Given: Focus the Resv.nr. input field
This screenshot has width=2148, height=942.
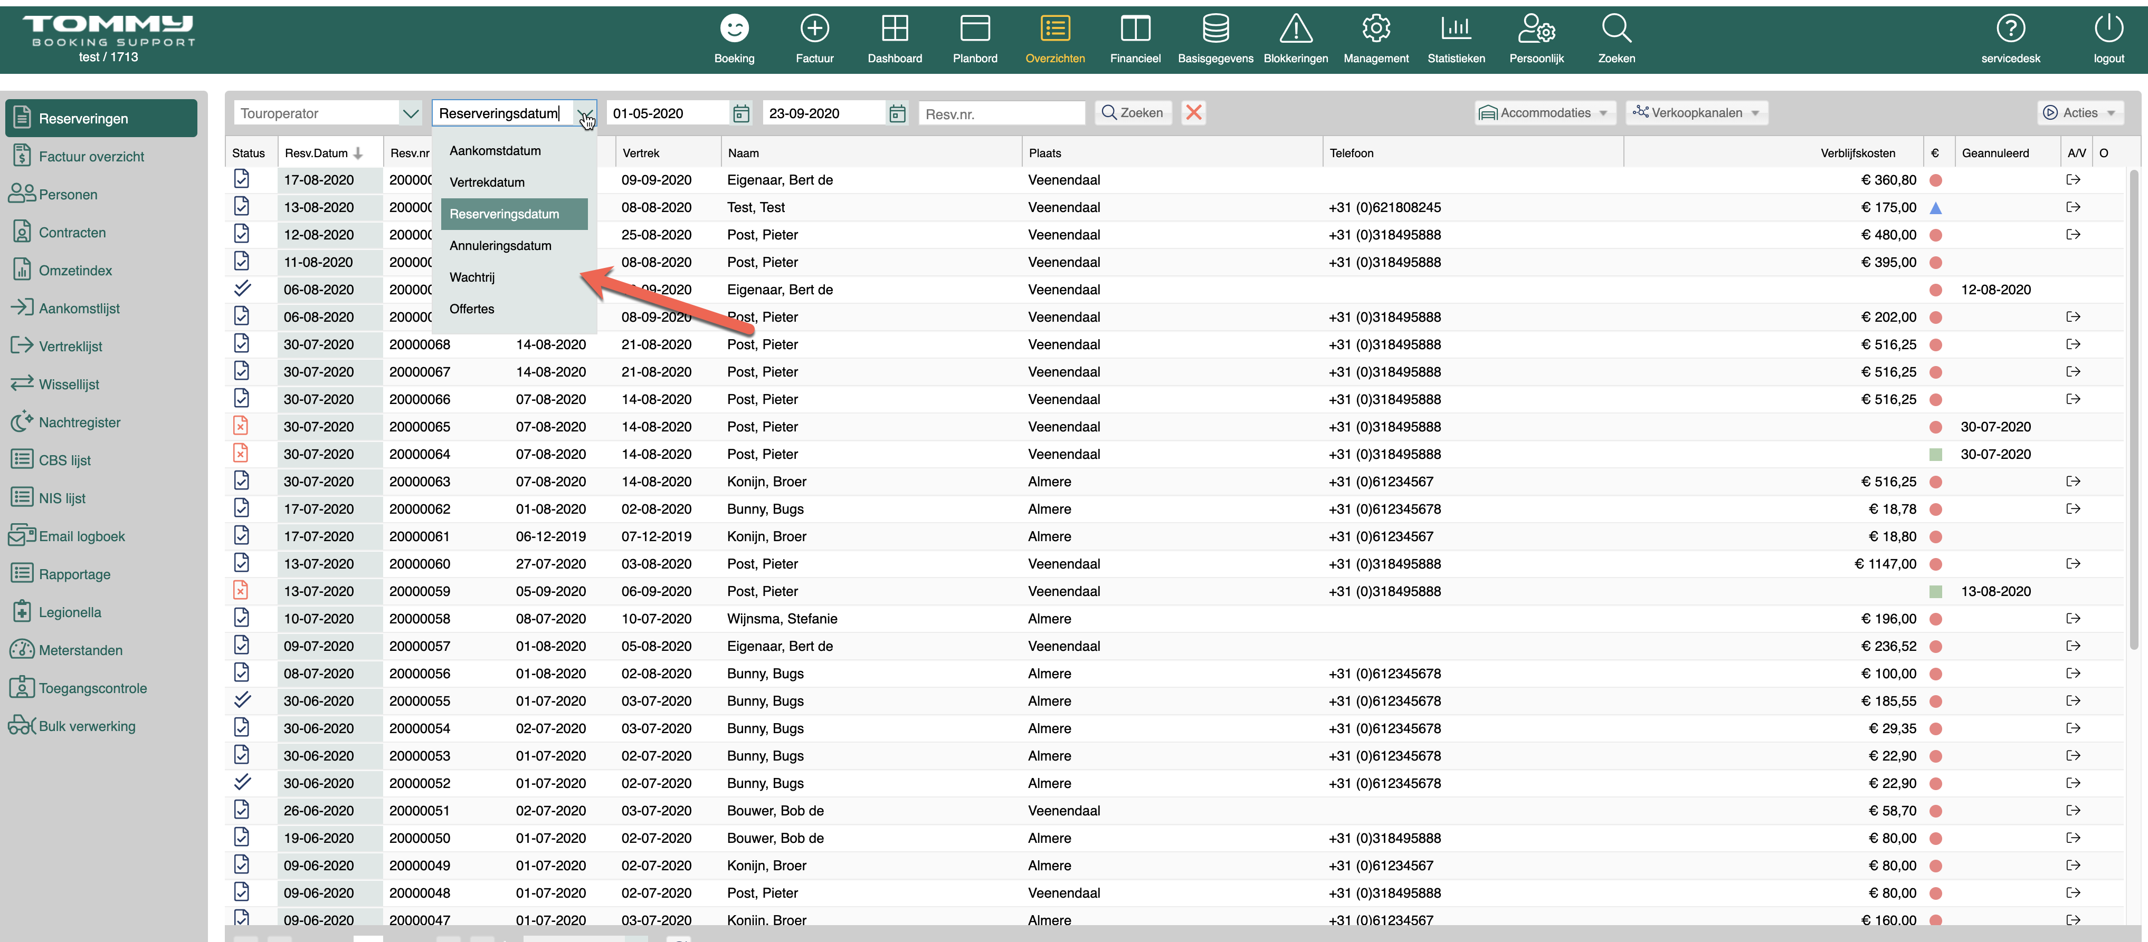Looking at the screenshot, I should pos(1002,113).
